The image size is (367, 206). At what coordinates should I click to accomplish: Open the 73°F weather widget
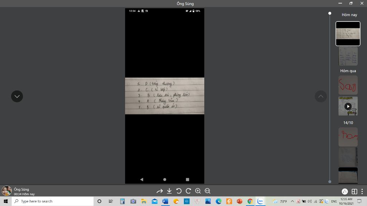(280, 201)
